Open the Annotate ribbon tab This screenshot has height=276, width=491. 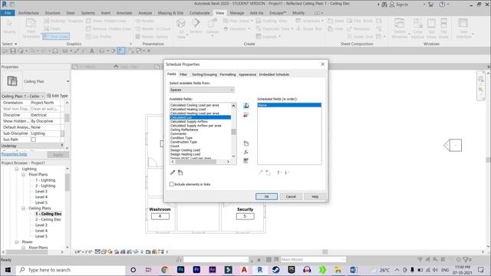124,13
